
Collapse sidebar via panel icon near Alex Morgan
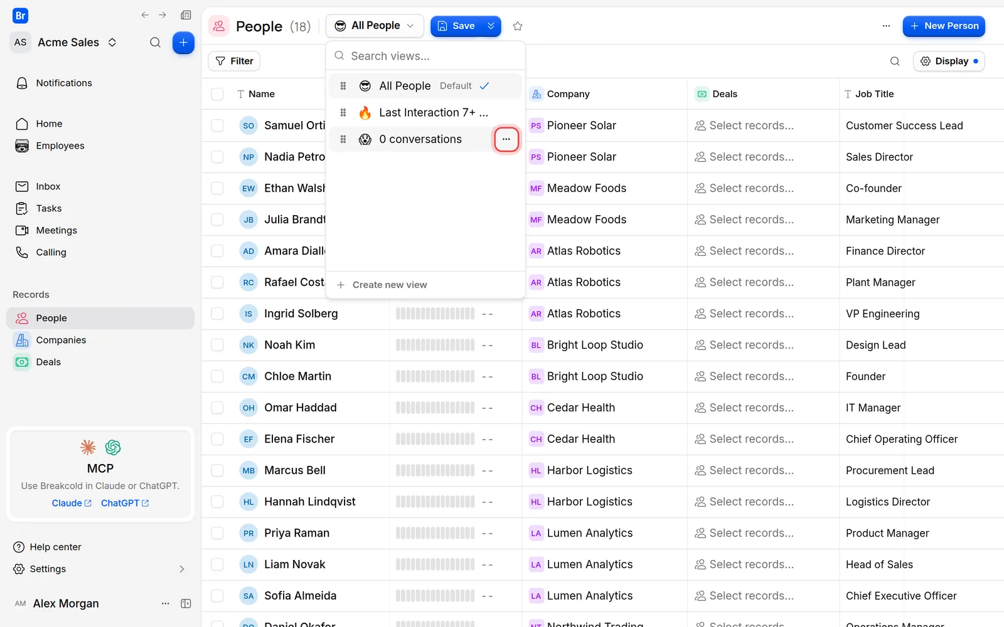pos(186,604)
